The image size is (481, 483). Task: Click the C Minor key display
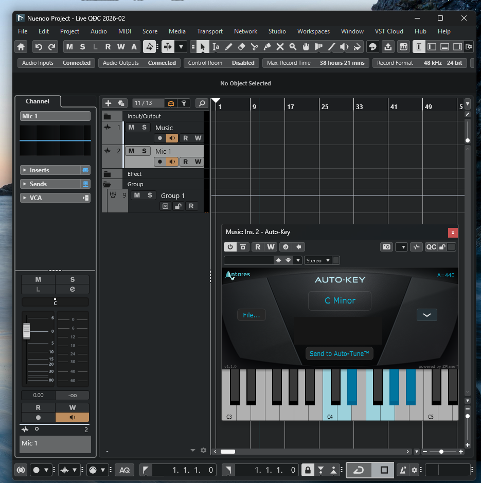tap(340, 300)
